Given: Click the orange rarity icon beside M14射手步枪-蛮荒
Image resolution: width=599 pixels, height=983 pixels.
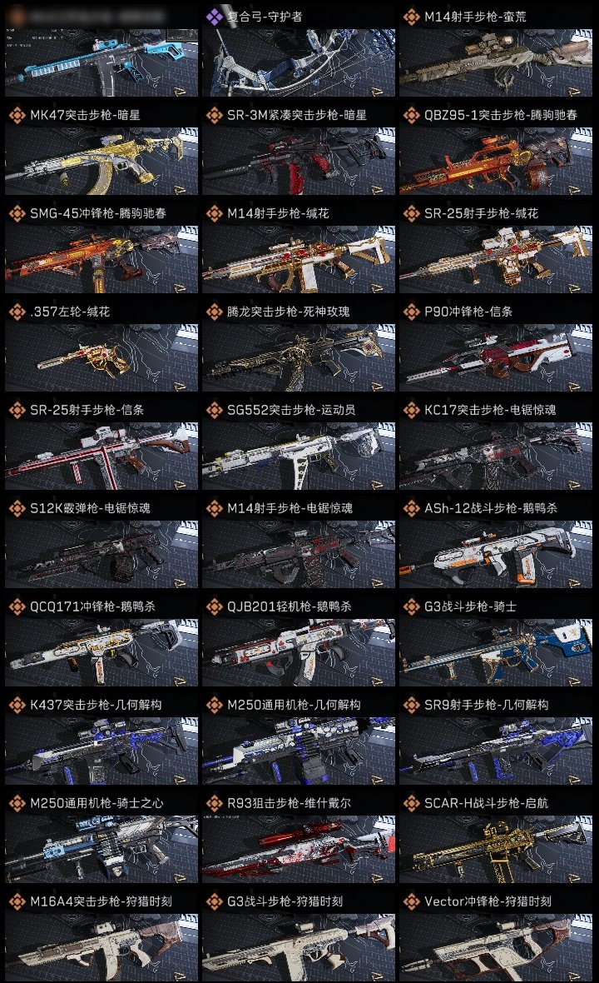Looking at the screenshot, I should point(411,17).
